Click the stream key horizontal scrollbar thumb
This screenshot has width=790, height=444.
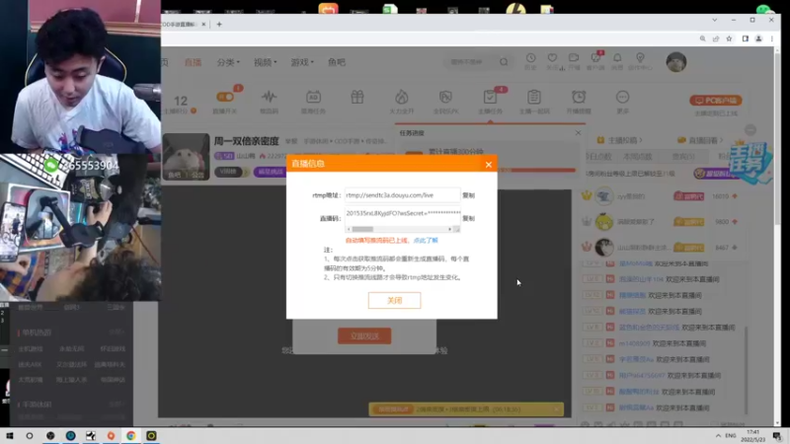(x=362, y=229)
